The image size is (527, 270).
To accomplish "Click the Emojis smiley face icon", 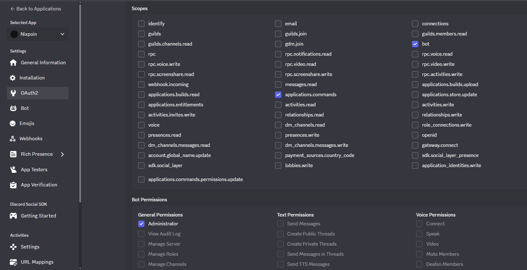I will (13, 123).
